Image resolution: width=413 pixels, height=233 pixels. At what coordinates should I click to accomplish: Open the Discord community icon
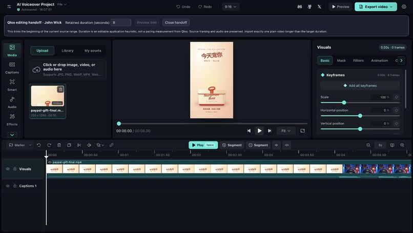click(300, 7)
